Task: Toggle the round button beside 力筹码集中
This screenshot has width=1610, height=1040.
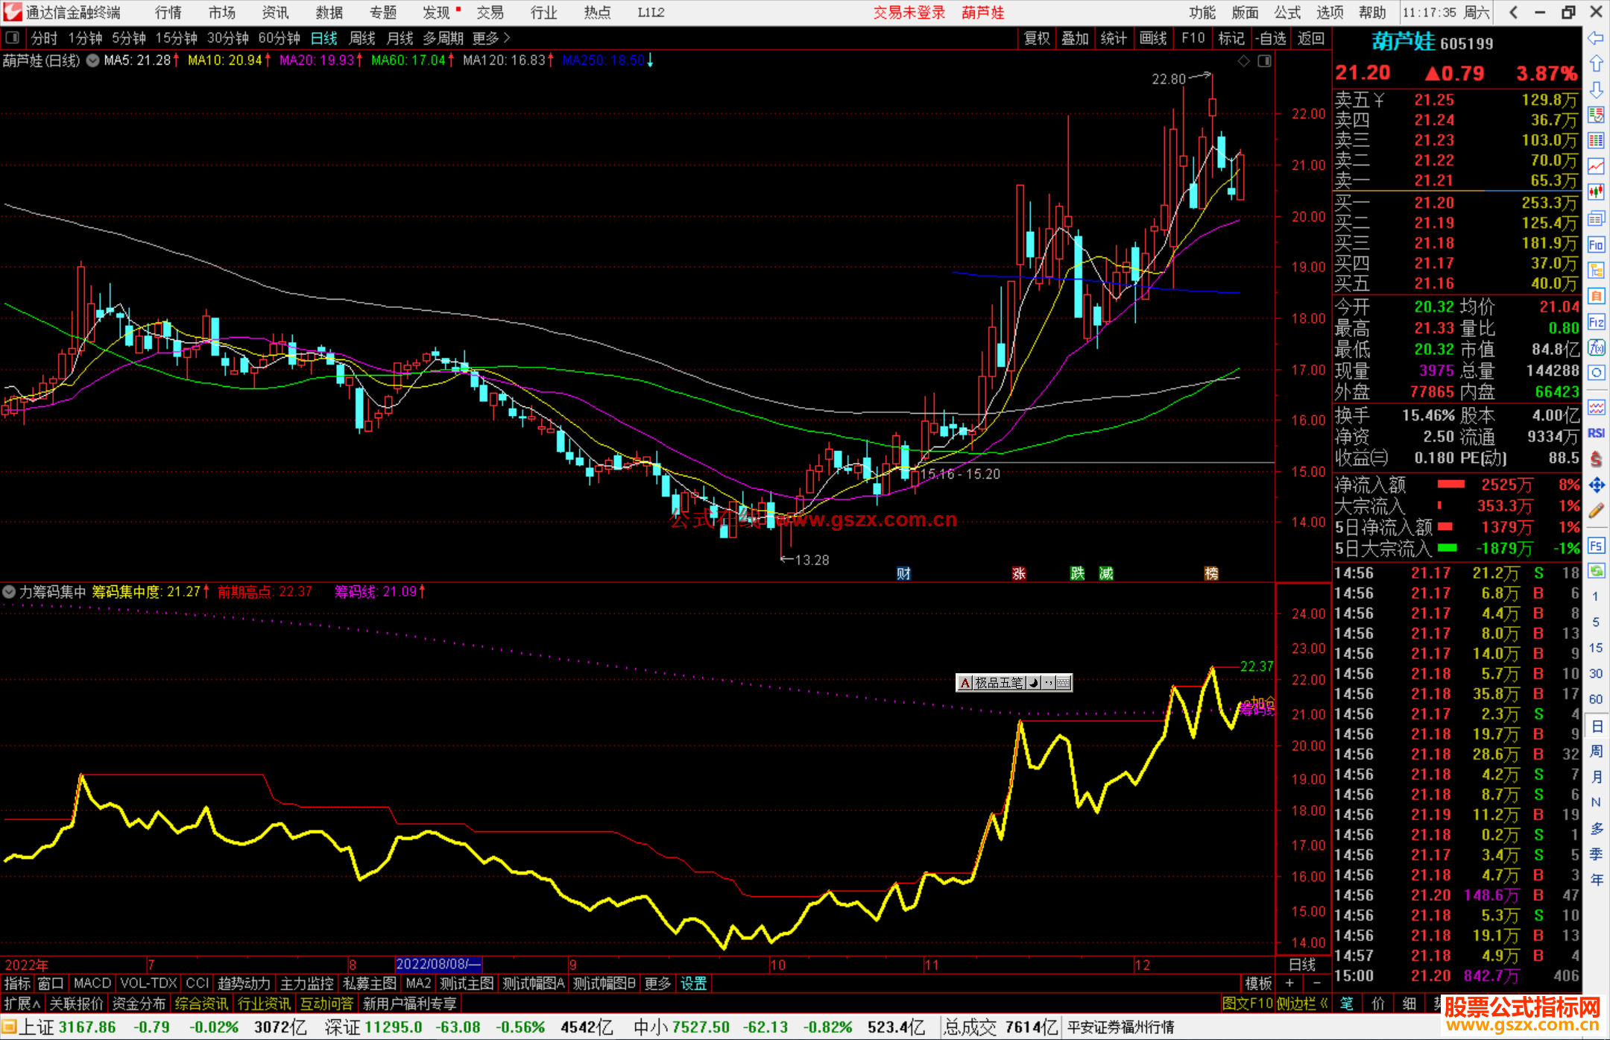Action: pos(9,592)
